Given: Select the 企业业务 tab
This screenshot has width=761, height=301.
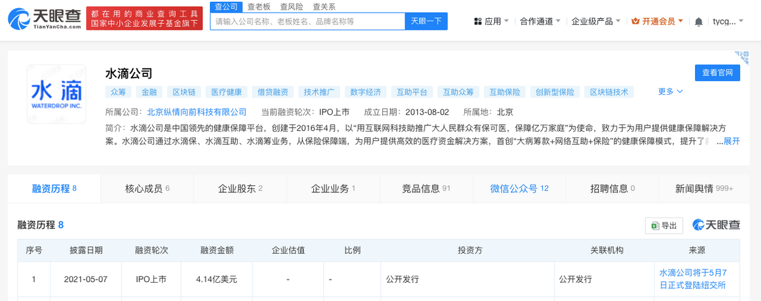Looking at the screenshot, I should point(333,188).
